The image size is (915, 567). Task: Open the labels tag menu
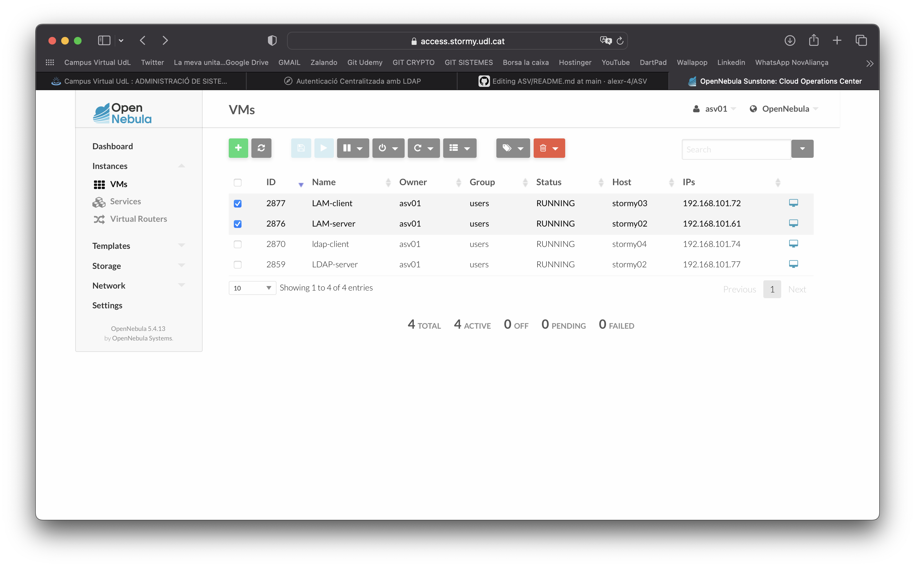coord(513,148)
